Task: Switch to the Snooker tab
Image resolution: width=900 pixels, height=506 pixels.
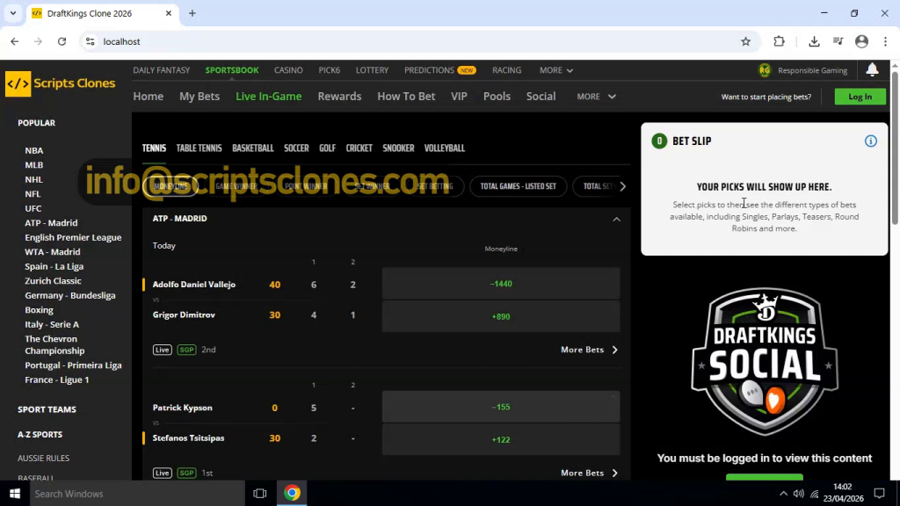Action: click(x=398, y=148)
